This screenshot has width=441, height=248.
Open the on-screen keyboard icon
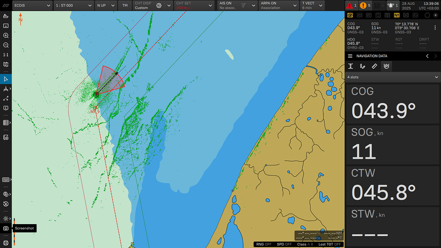[6, 180]
